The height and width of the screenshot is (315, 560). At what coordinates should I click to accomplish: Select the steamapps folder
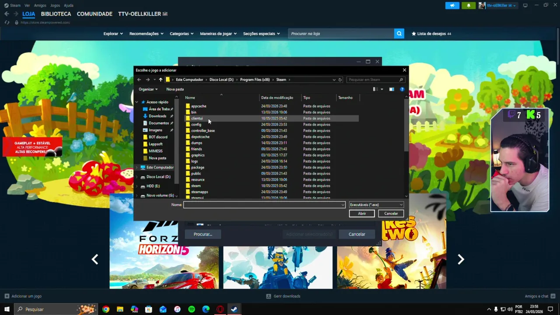[x=271, y=192]
